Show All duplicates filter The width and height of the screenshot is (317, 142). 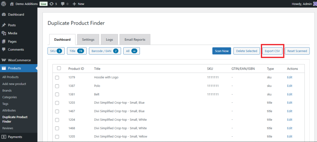pos(132,51)
